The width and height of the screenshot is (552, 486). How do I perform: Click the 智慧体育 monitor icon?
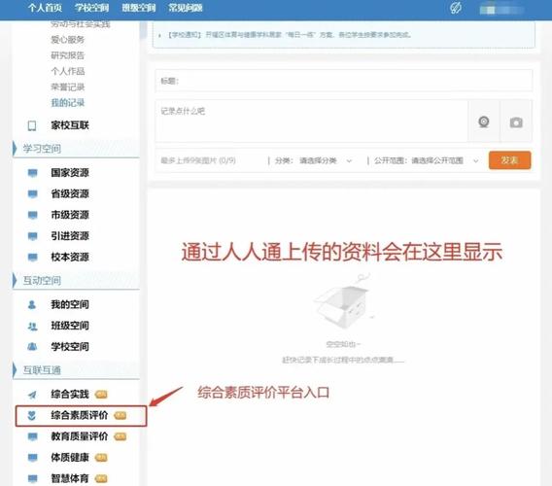click(32, 478)
